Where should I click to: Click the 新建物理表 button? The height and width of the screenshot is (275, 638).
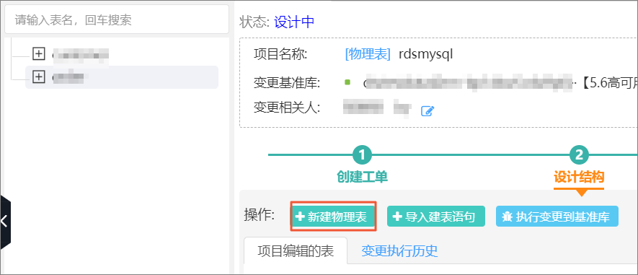click(333, 217)
